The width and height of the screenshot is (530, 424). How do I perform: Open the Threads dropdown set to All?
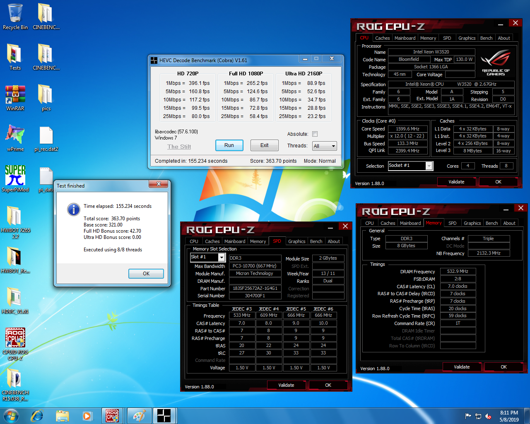(x=325, y=146)
